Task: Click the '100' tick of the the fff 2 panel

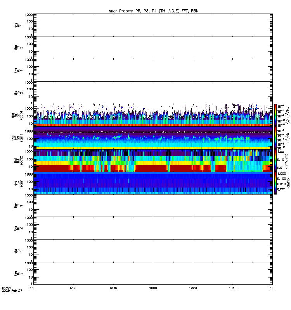Action: (30, 225)
